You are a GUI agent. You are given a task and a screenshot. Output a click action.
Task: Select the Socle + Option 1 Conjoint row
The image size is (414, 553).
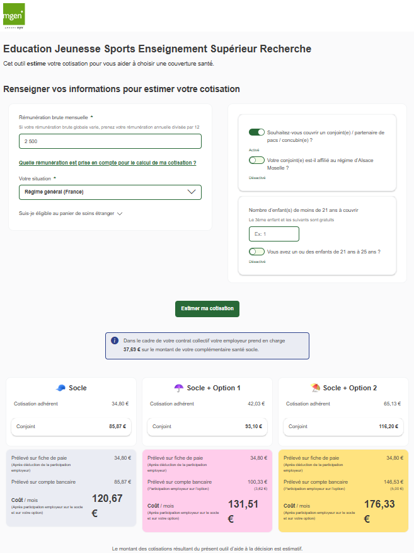(207, 426)
